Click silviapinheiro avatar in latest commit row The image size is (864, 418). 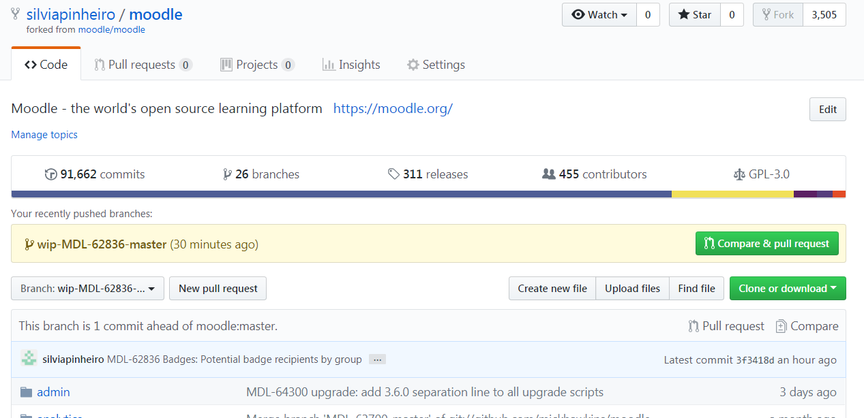[29, 359]
